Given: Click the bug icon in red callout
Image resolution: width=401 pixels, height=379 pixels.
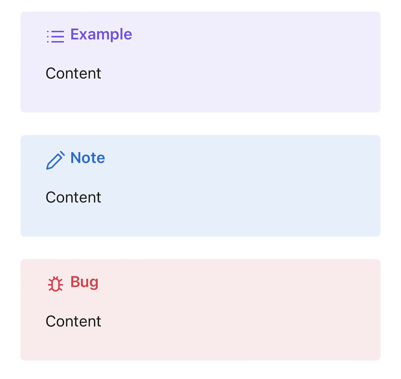Looking at the screenshot, I should pos(56,284).
